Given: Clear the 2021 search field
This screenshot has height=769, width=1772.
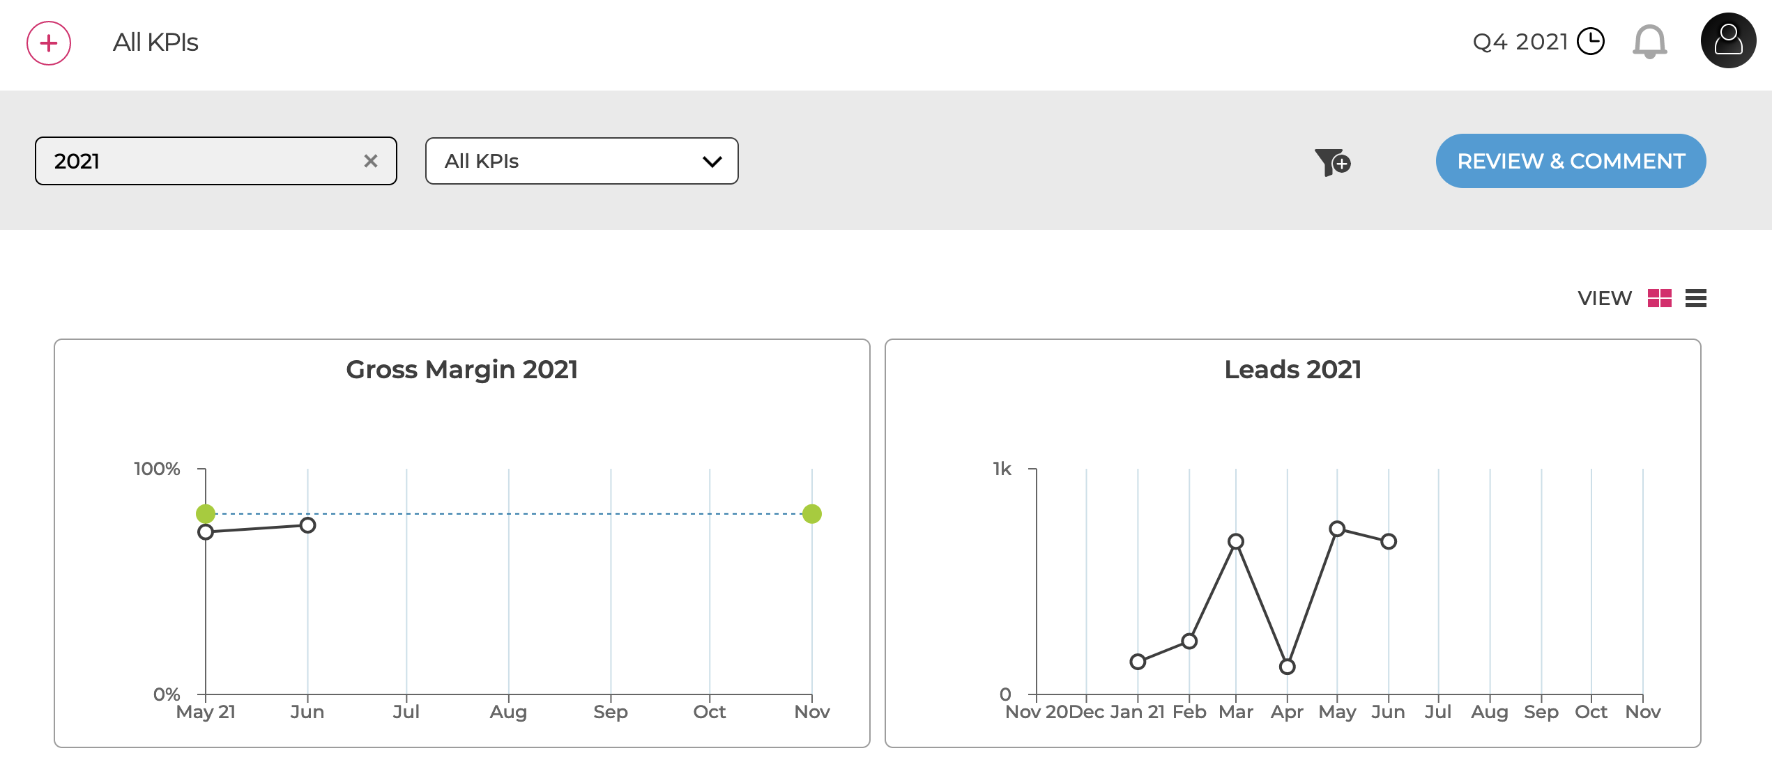Looking at the screenshot, I should click(371, 161).
